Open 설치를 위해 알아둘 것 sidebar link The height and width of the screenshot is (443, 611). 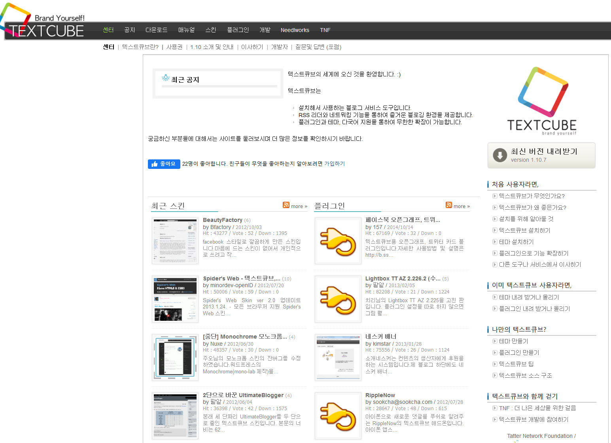pos(526,219)
